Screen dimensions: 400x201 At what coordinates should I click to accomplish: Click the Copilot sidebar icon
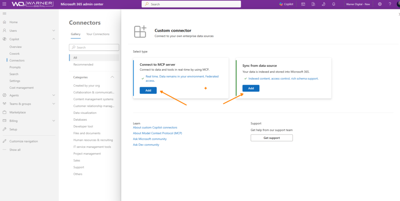pos(4,39)
